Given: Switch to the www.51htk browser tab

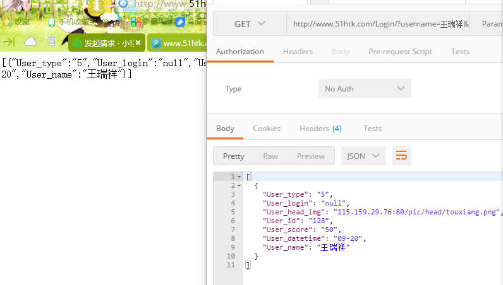Looking at the screenshot, I should coord(177,44).
